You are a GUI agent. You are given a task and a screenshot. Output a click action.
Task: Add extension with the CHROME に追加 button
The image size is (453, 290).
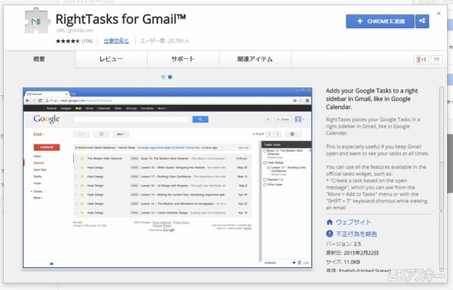pyautogui.click(x=381, y=21)
